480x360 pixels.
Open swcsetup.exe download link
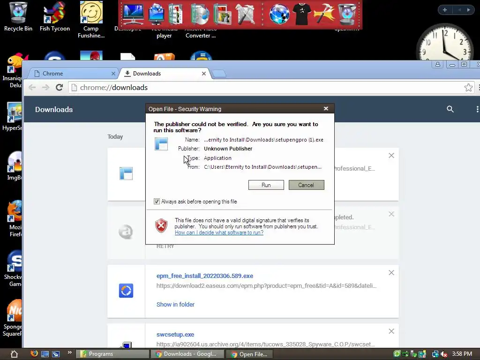[175, 335]
